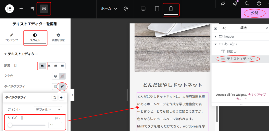Expand the header container in structure

pyautogui.click(x=216, y=37)
